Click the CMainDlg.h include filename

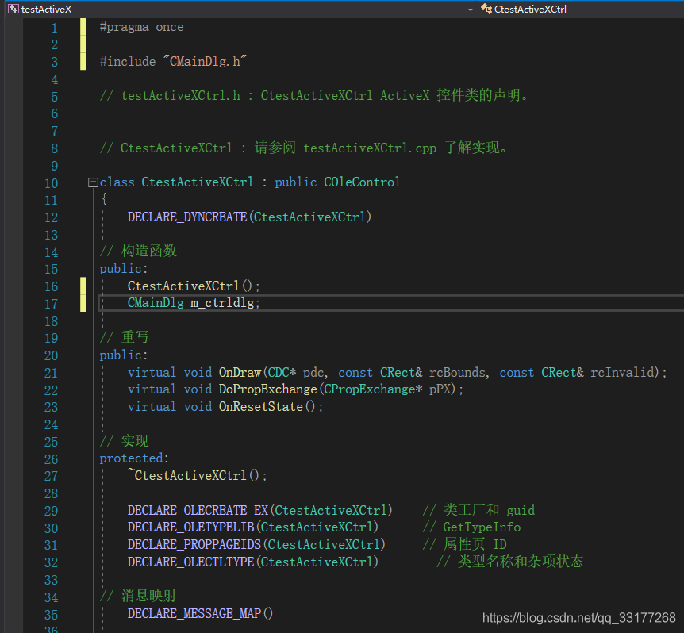pos(205,62)
